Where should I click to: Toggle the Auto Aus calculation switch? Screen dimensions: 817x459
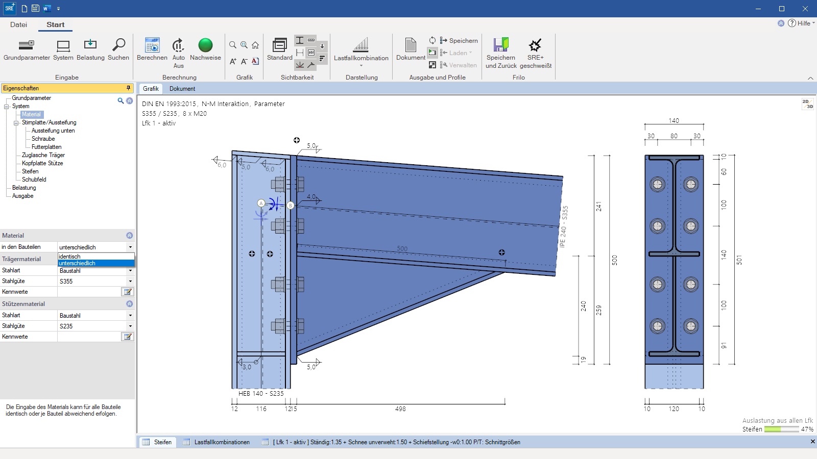[178, 45]
